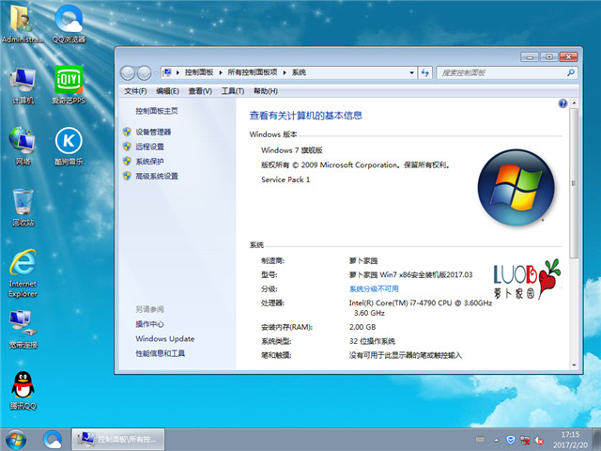Open the Administrator folder desktop icon

point(23,23)
